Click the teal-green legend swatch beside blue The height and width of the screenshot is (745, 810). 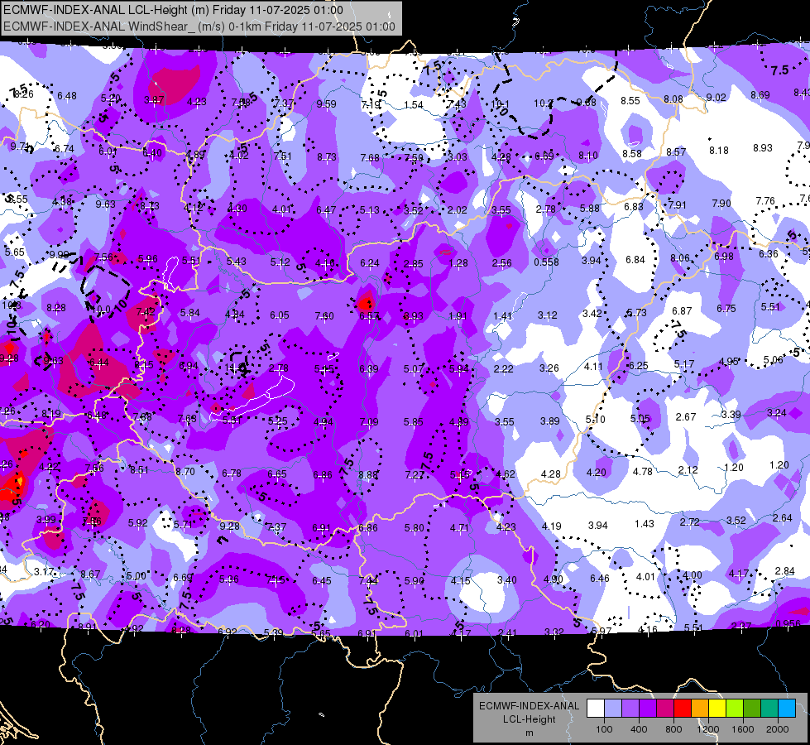point(769,709)
